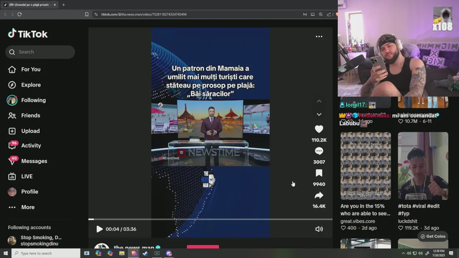Go to previous video with up chevron
The image size is (459, 258).
(x=319, y=101)
